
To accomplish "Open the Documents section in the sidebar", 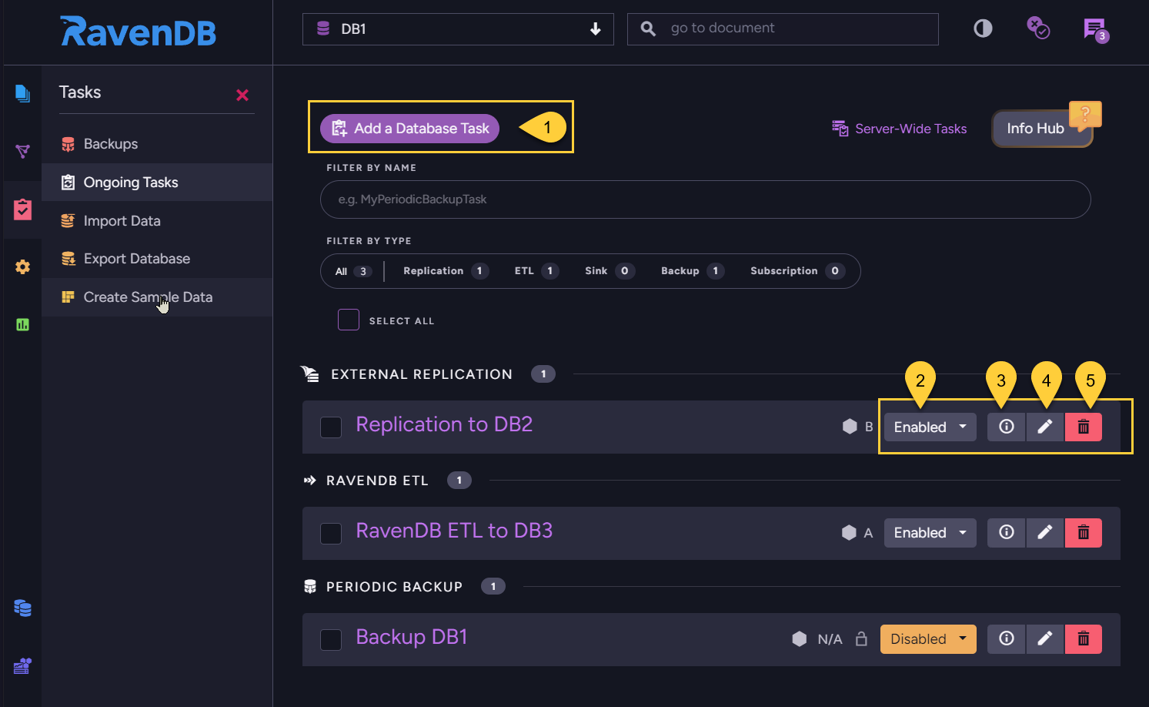I will [x=22, y=94].
